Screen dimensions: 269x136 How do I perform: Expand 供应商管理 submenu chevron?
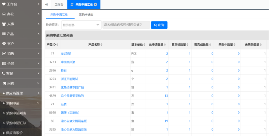(x=39, y=93)
